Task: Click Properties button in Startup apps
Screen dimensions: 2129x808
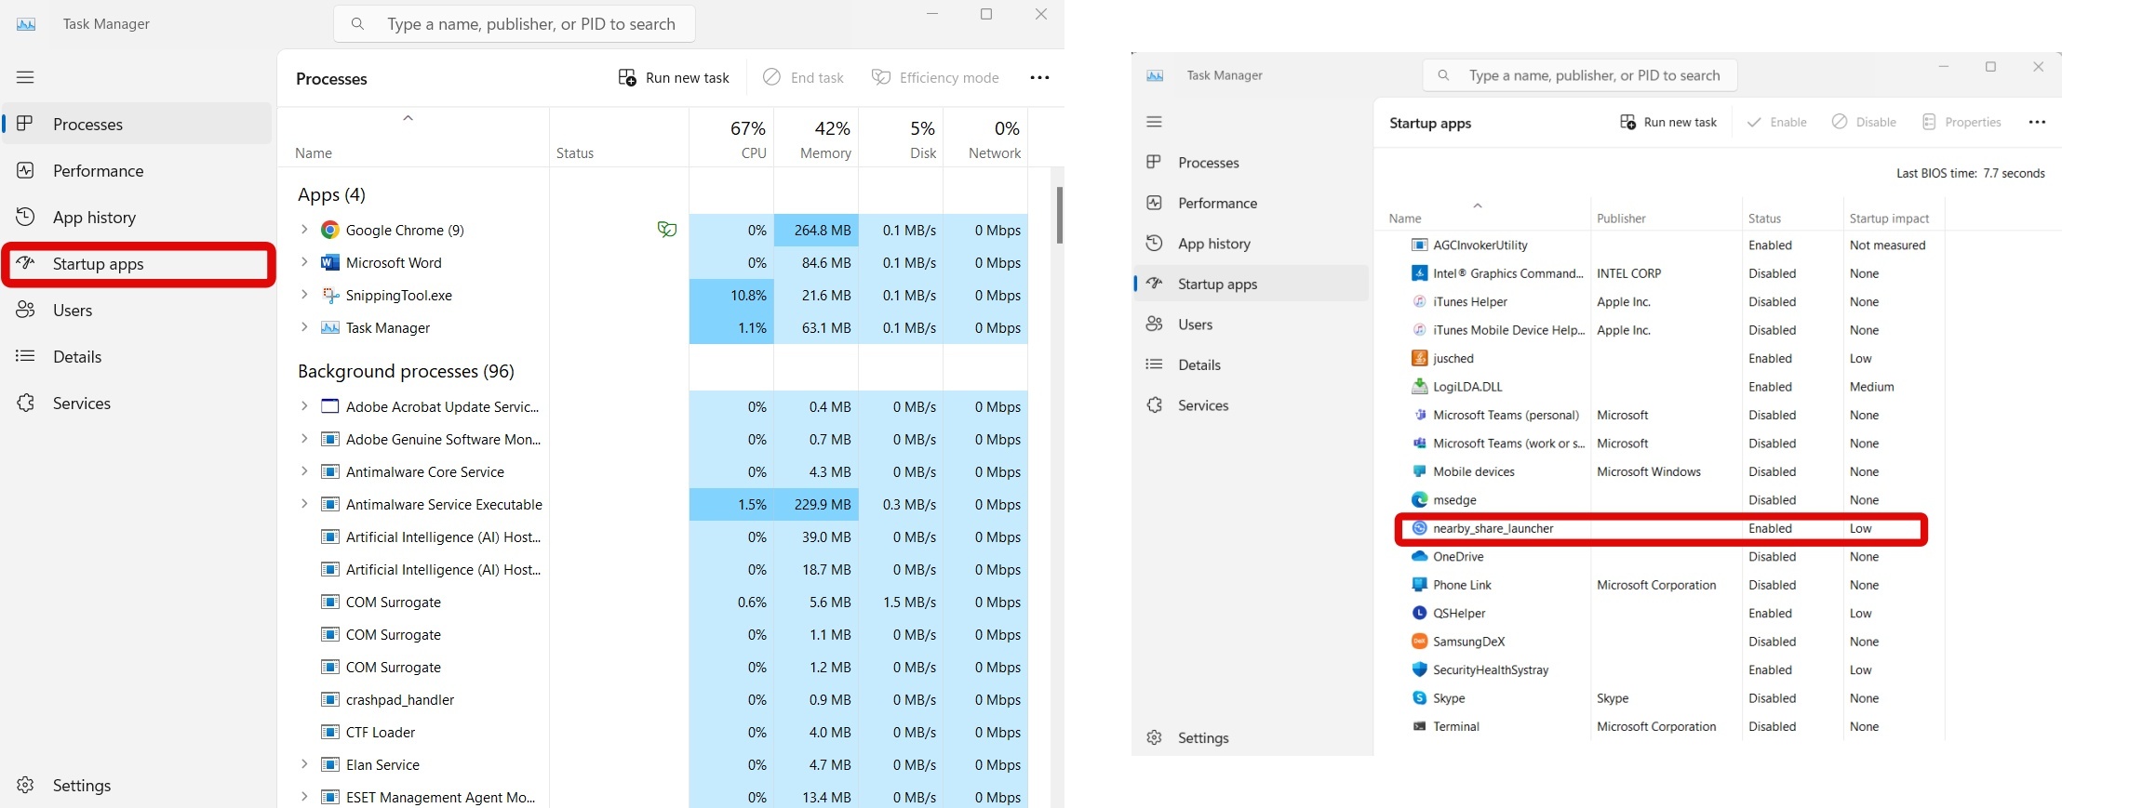Action: point(1962,122)
